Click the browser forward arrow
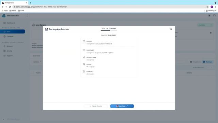The height and width of the screenshot is (123, 218). click(x=6, y=7)
